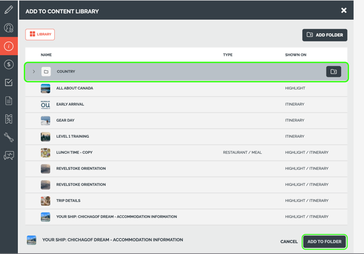
Task: Select the Country folder row
Action: 186,71
